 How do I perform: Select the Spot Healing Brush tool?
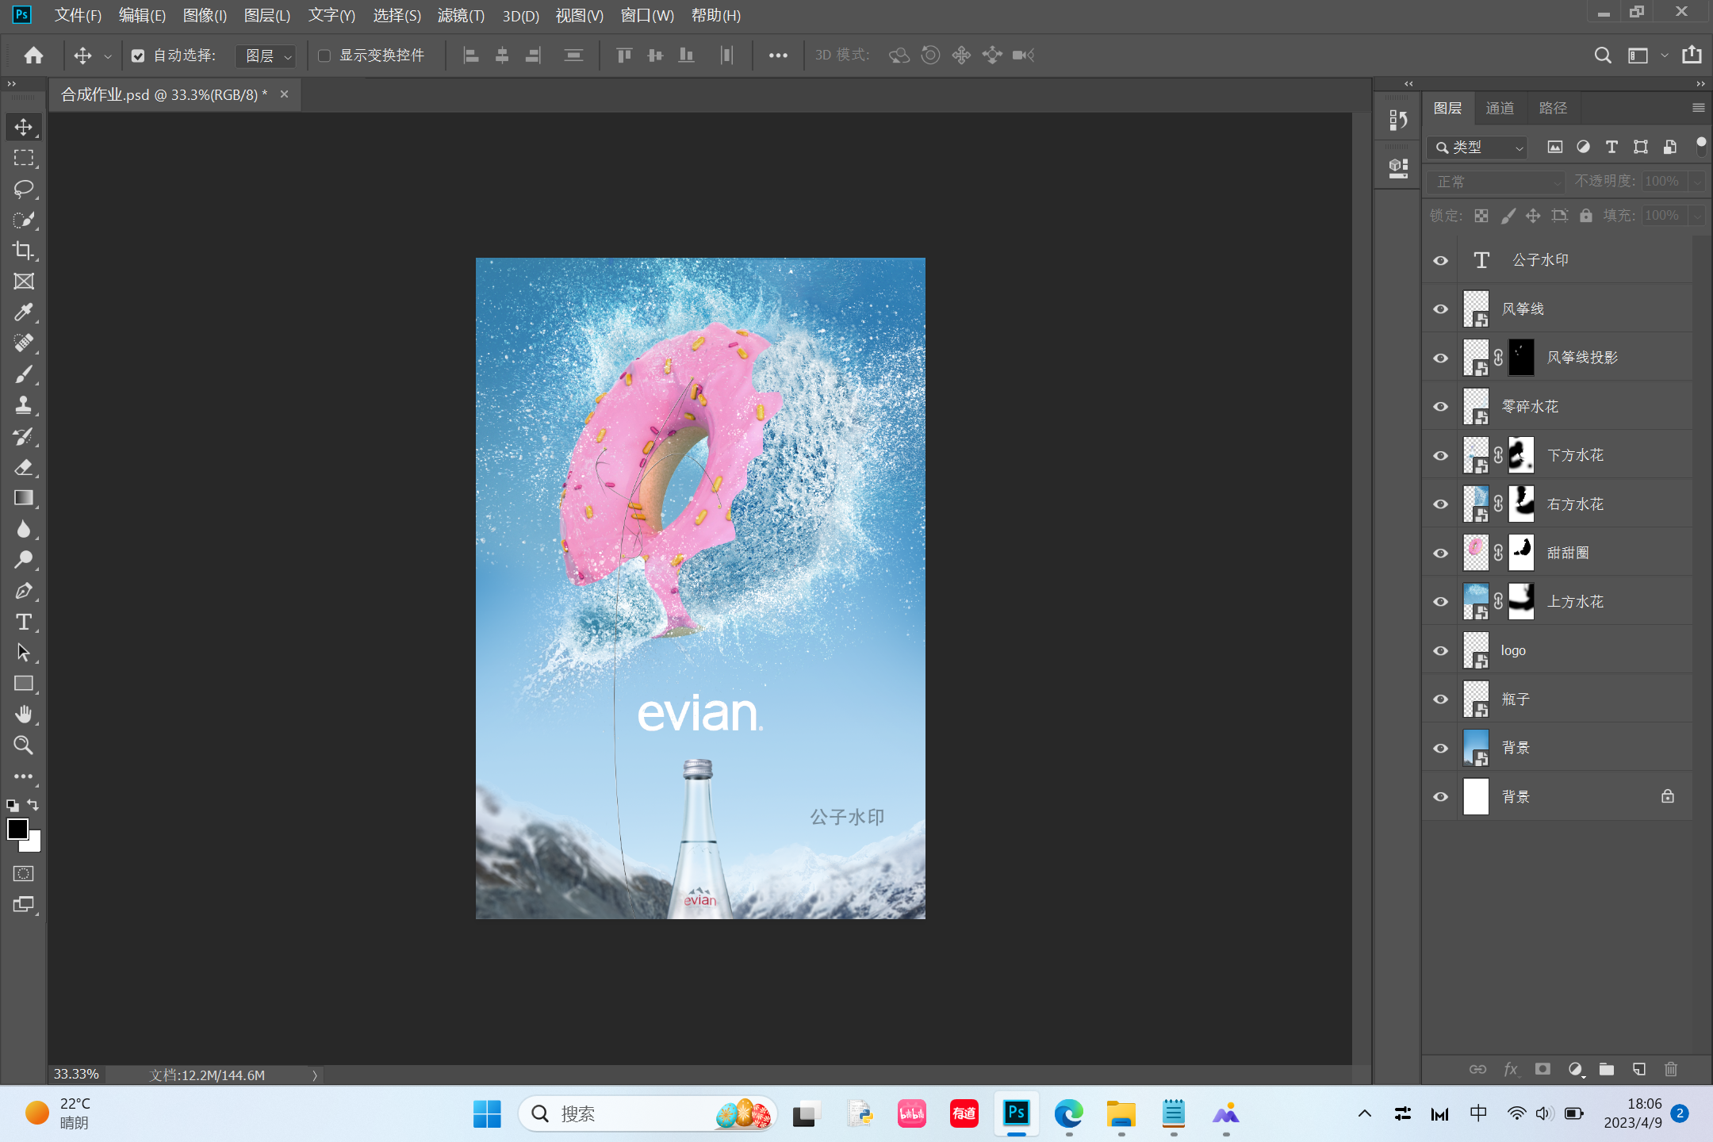tap(24, 343)
